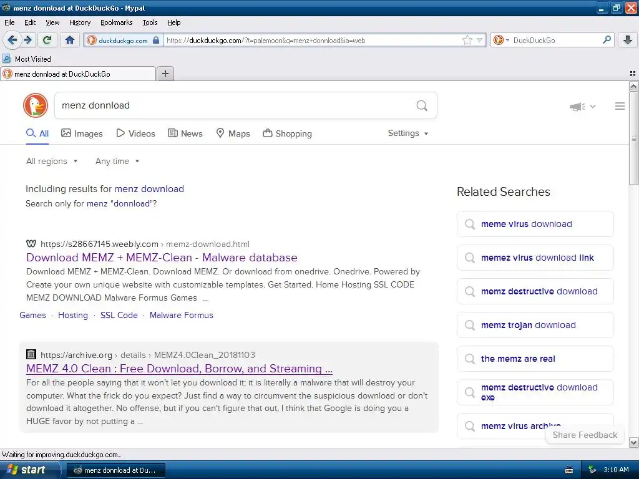Click the magnifier in the browser search box
This screenshot has width=639, height=479.
point(607,39)
